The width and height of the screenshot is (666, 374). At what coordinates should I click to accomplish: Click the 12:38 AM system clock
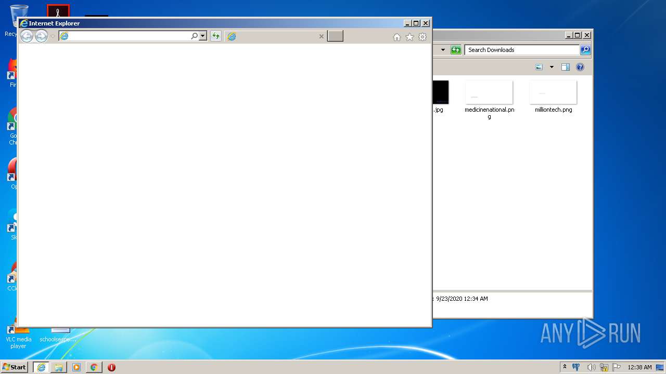[x=639, y=367]
